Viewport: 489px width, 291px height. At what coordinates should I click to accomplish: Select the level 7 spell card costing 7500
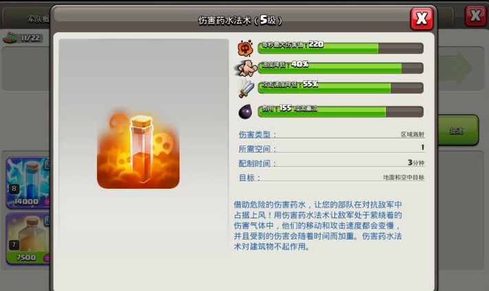pos(28,239)
